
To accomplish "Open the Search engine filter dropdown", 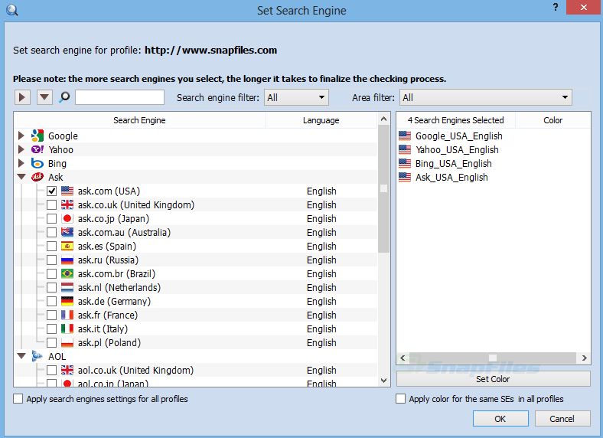I will pos(296,97).
